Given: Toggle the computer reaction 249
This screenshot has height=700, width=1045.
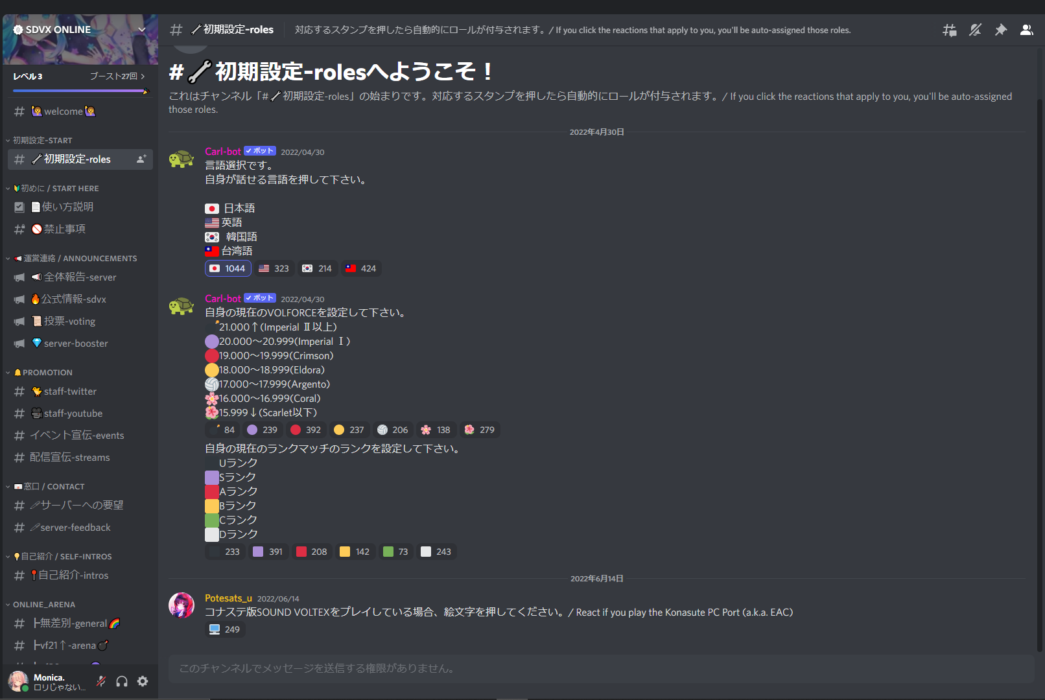Looking at the screenshot, I should (225, 629).
